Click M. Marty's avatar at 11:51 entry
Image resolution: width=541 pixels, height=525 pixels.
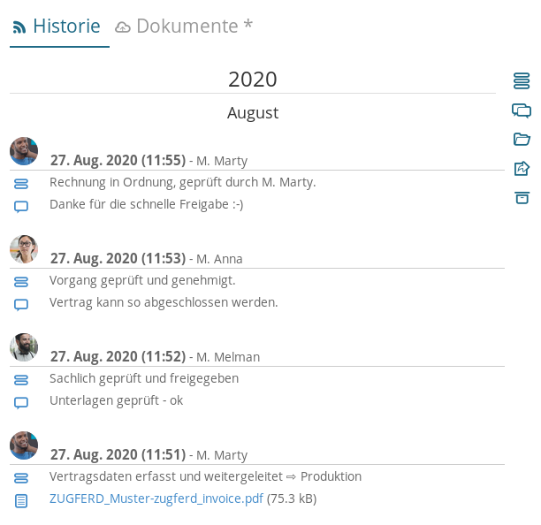(24, 445)
